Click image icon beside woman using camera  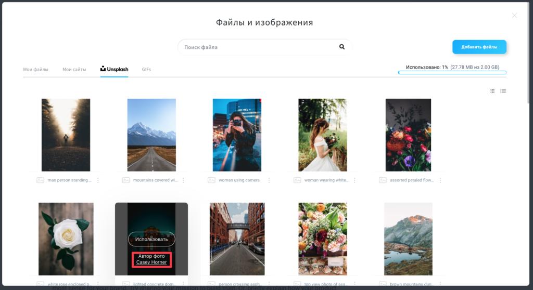point(211,180)
